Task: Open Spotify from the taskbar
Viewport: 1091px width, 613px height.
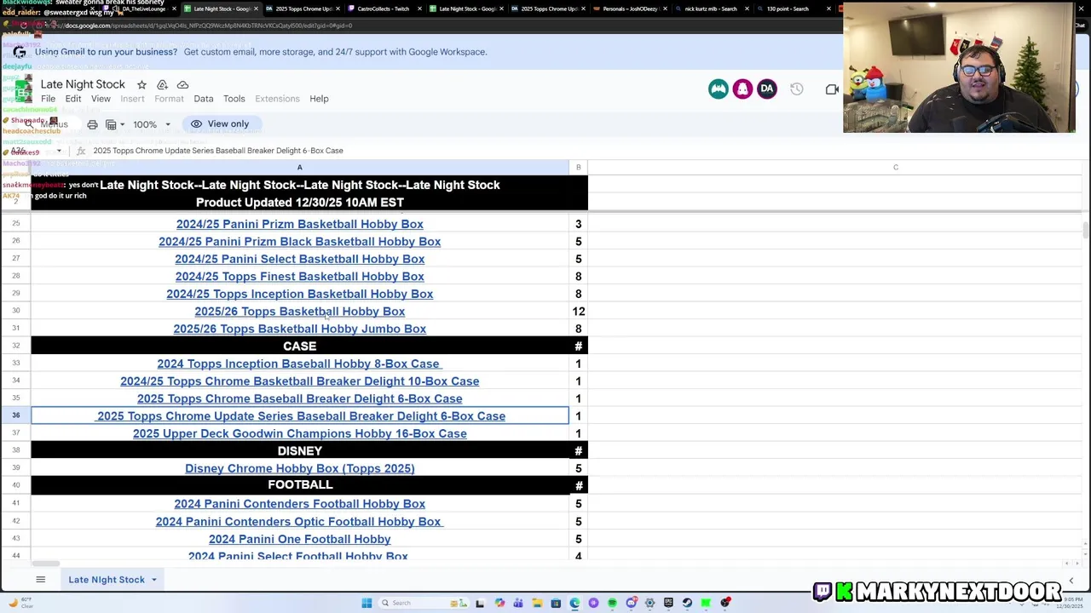Action: click(612, 603)
